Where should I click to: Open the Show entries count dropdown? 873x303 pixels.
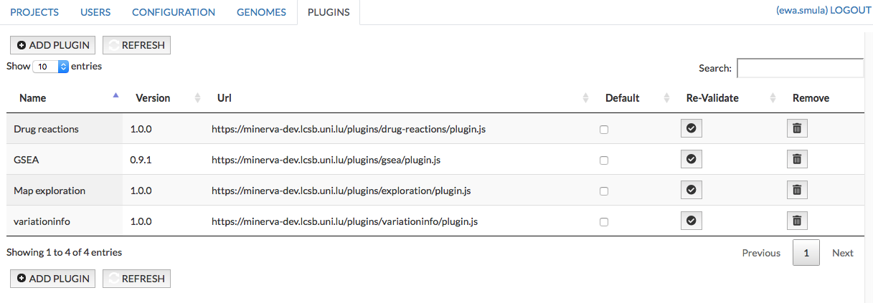point(50,67)
